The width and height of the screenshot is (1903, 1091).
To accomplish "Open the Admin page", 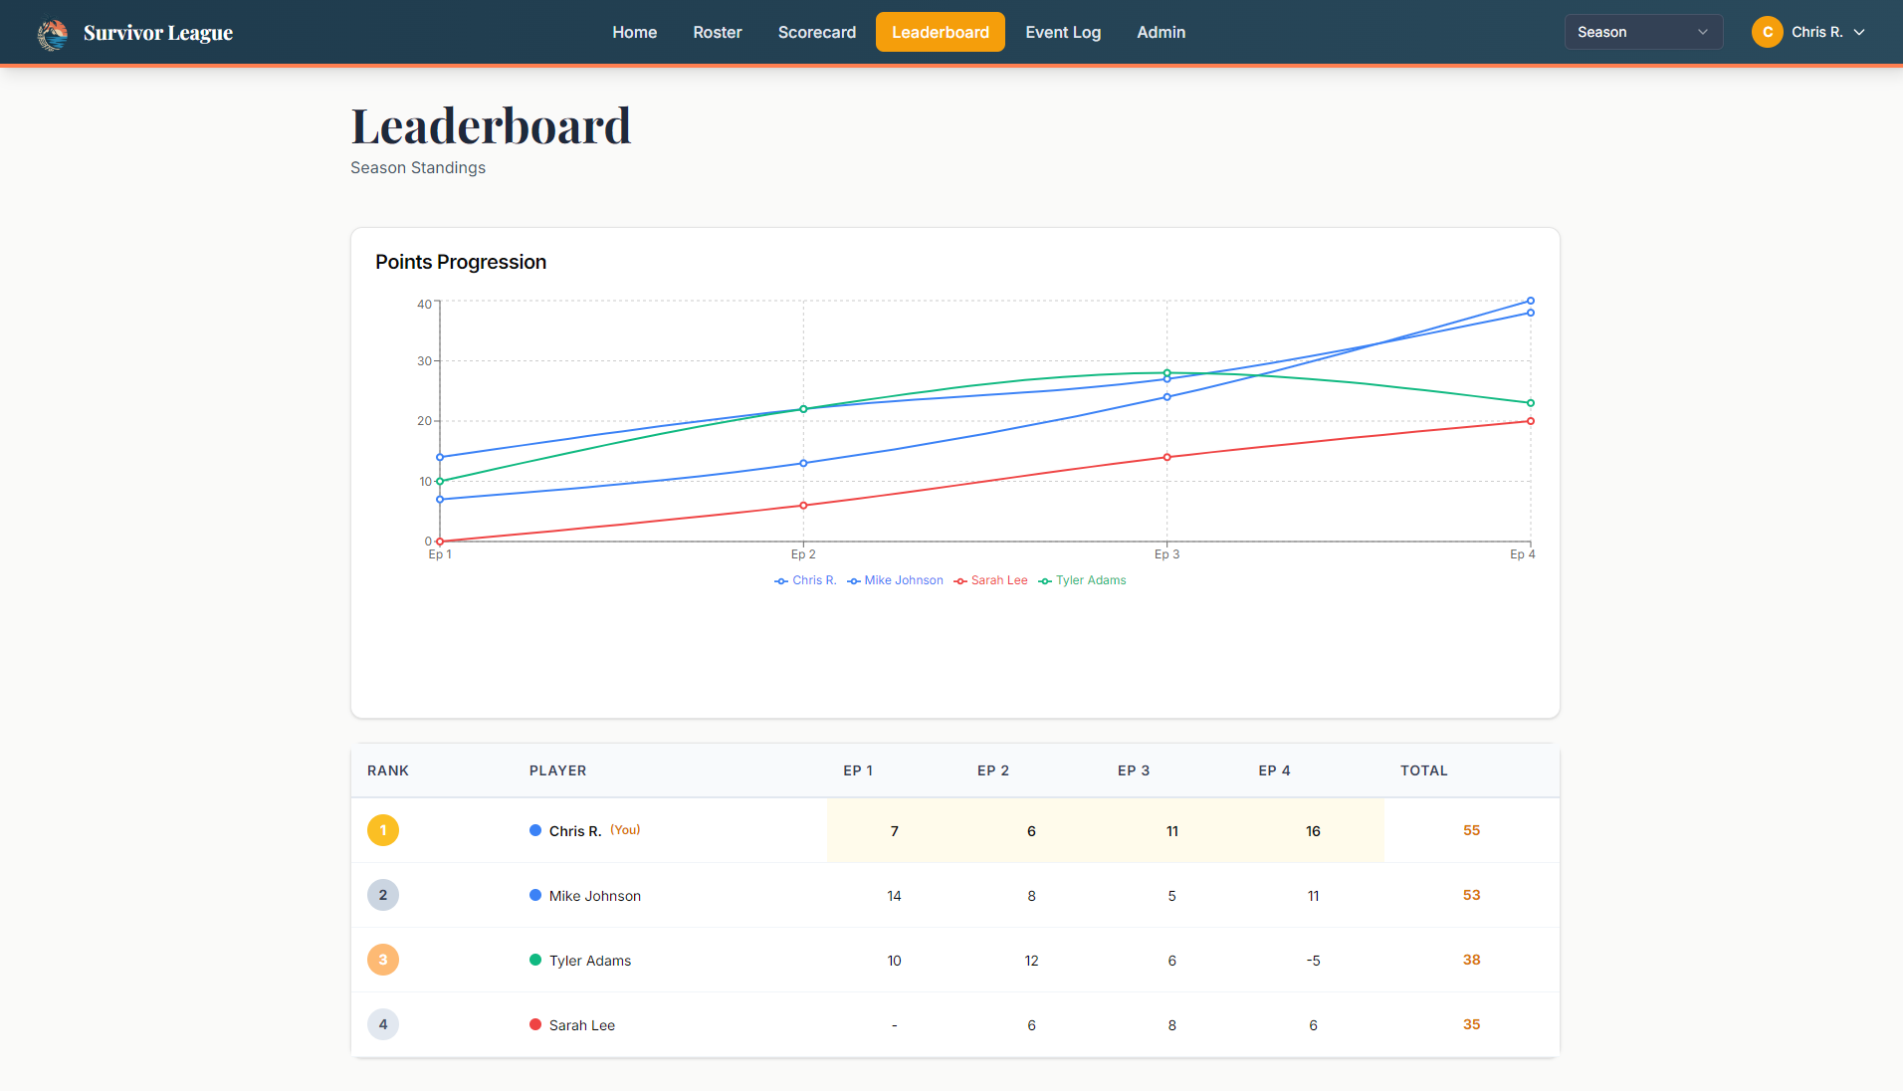I will (x=1161, y=32).
